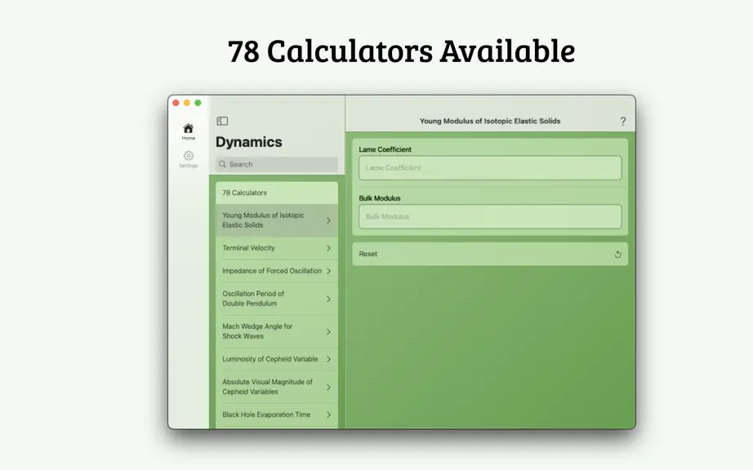
Task: Select Mach Wedge Angle for Shock Waves
Action: pos(277,331)
